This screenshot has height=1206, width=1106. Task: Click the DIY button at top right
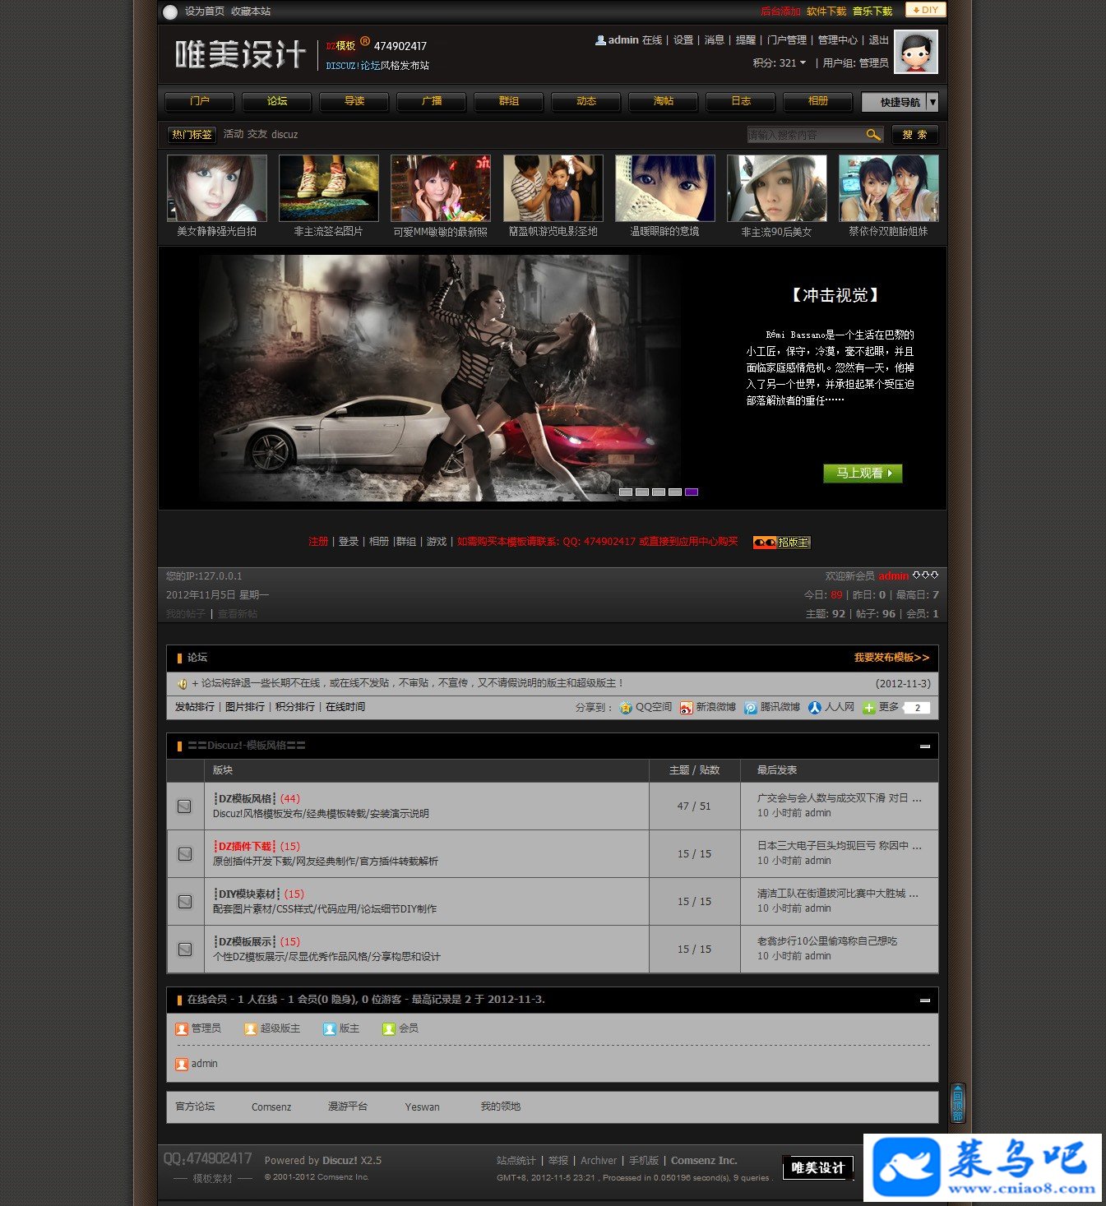click(925, 10)
